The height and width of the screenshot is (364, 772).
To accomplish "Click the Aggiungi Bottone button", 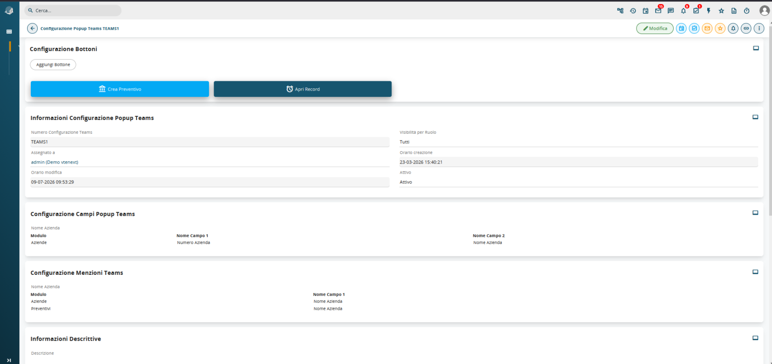I will click(53, 65).
